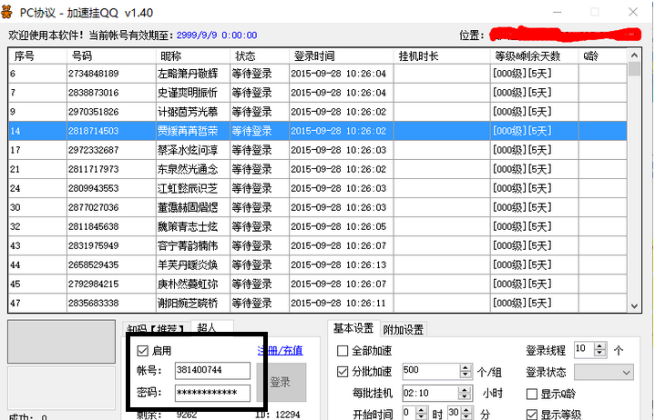This screenshot has height=420, width=655.
Task: Select row with number 2835683338
Action: 317,303
